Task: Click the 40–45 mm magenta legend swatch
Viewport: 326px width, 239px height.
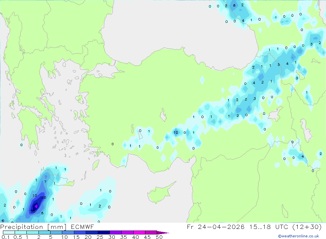Action: point(139,232)
